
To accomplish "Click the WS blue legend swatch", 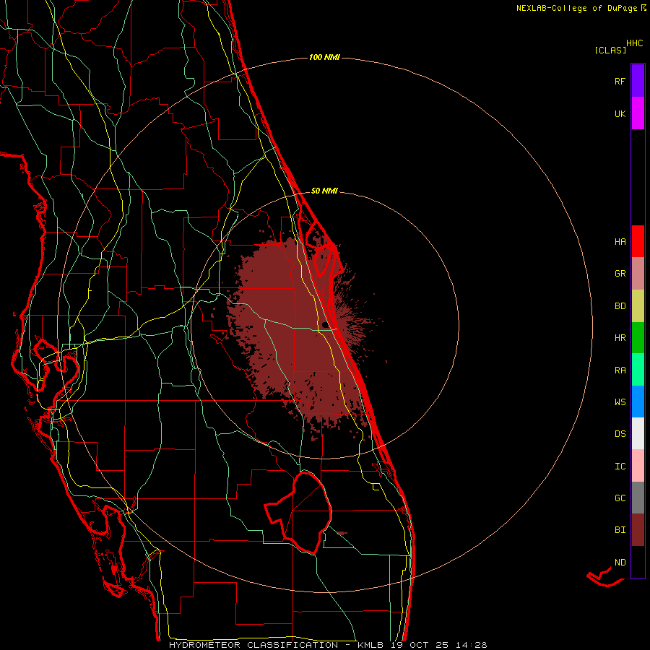I will 638,402.
